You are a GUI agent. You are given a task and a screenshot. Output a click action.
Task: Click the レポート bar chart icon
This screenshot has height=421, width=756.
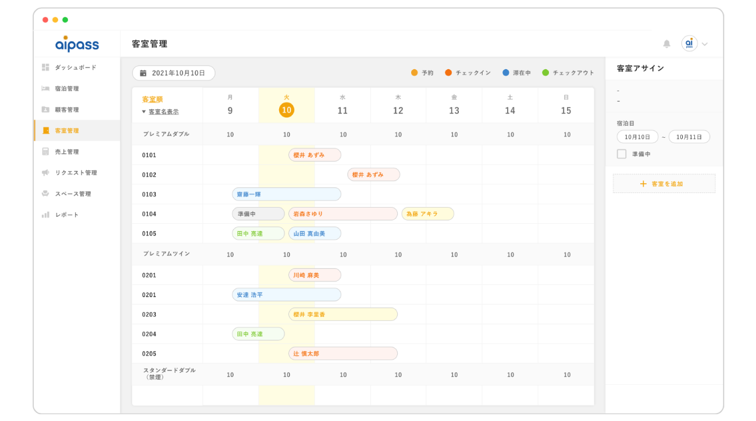(x=45, y=215)
